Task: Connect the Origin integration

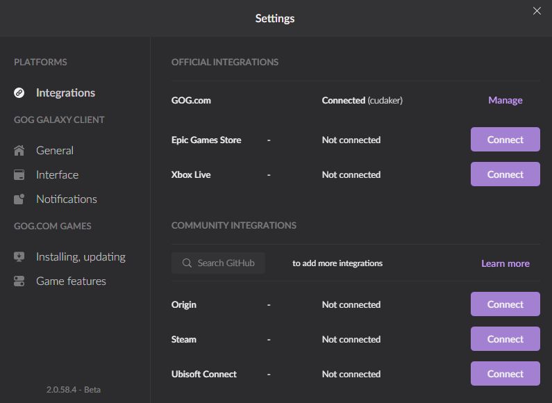Action: click(x=505, y=304)
